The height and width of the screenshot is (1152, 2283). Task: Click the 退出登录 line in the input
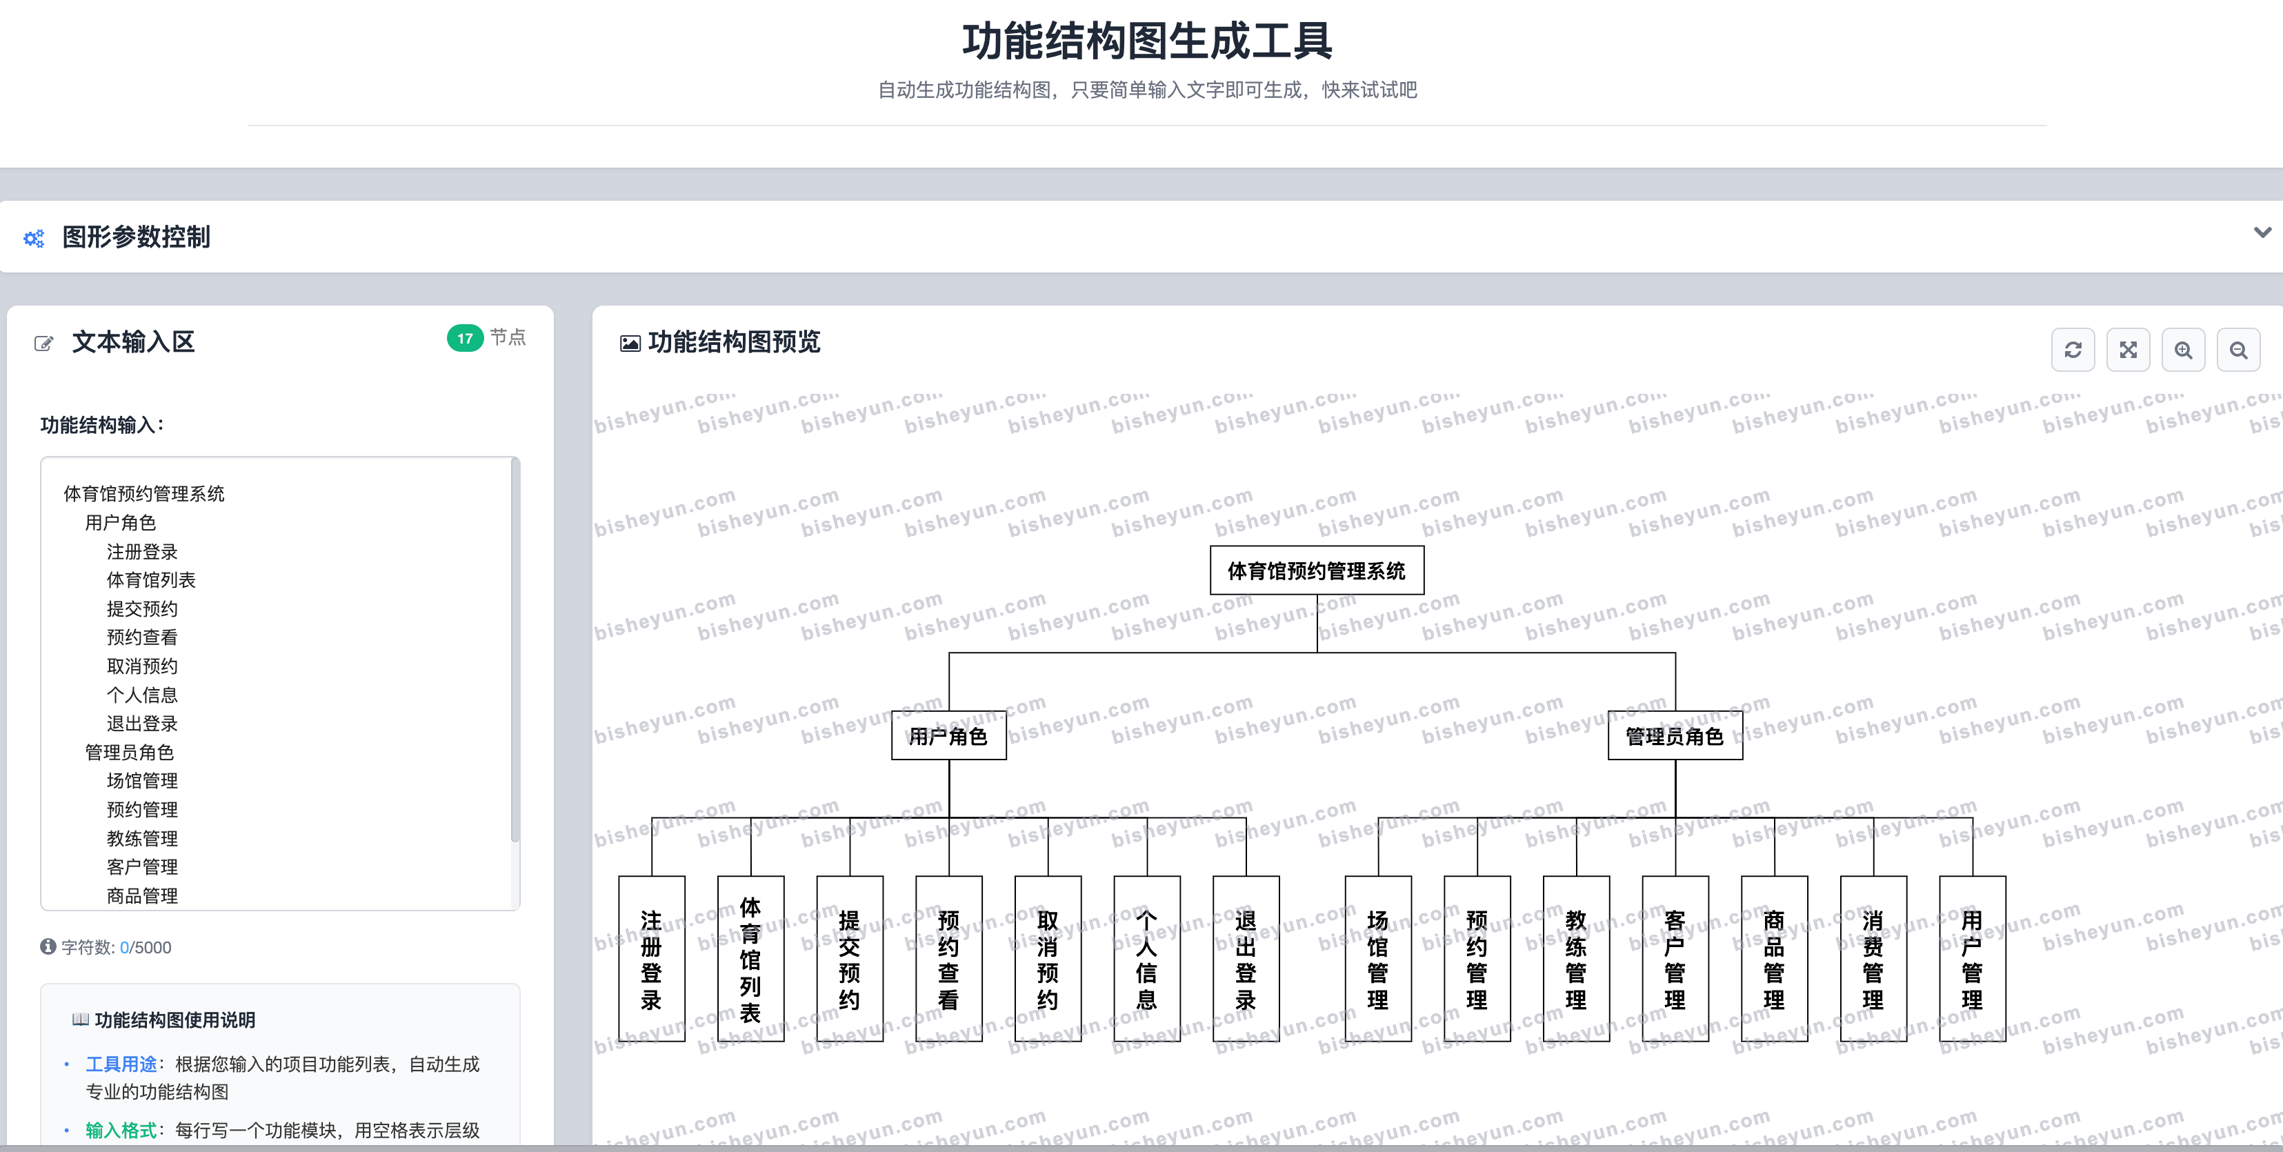(142, 723)
